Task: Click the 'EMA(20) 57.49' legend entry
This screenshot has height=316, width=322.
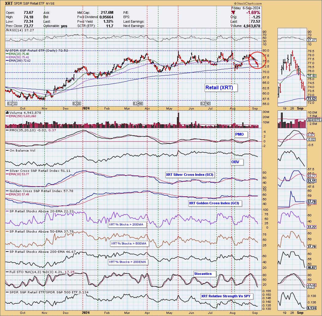Action: 19,194
